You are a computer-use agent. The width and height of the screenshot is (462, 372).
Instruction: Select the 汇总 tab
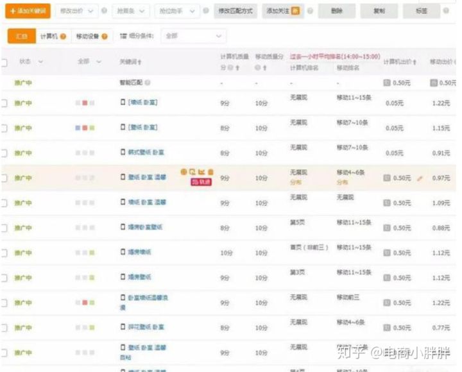point(21,37)
